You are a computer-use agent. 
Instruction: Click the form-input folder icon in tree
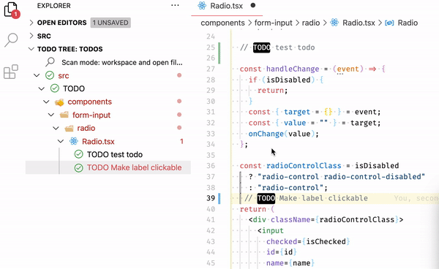64,115
